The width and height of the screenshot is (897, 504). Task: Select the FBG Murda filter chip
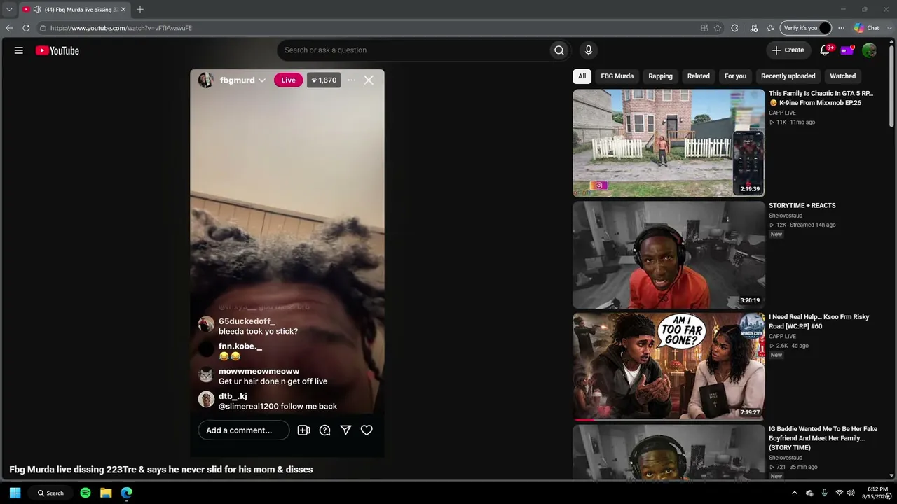[x=617, y=76]
